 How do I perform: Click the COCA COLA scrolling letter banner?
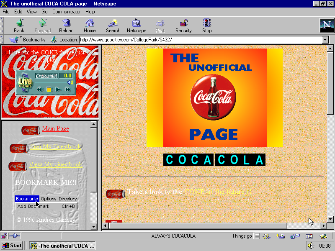pos(214,160)
